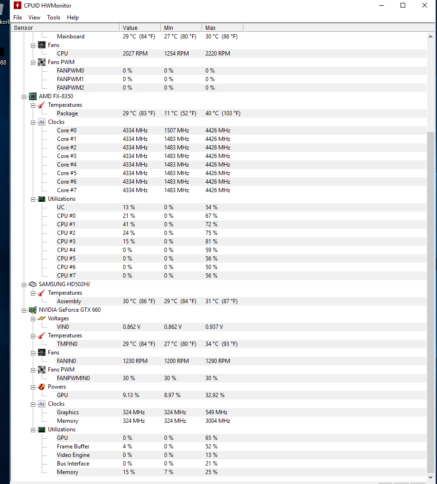Screen dimensions: 437x484
Task: Click the 3004 MHz Memory max value
Action: pos(218,421)
